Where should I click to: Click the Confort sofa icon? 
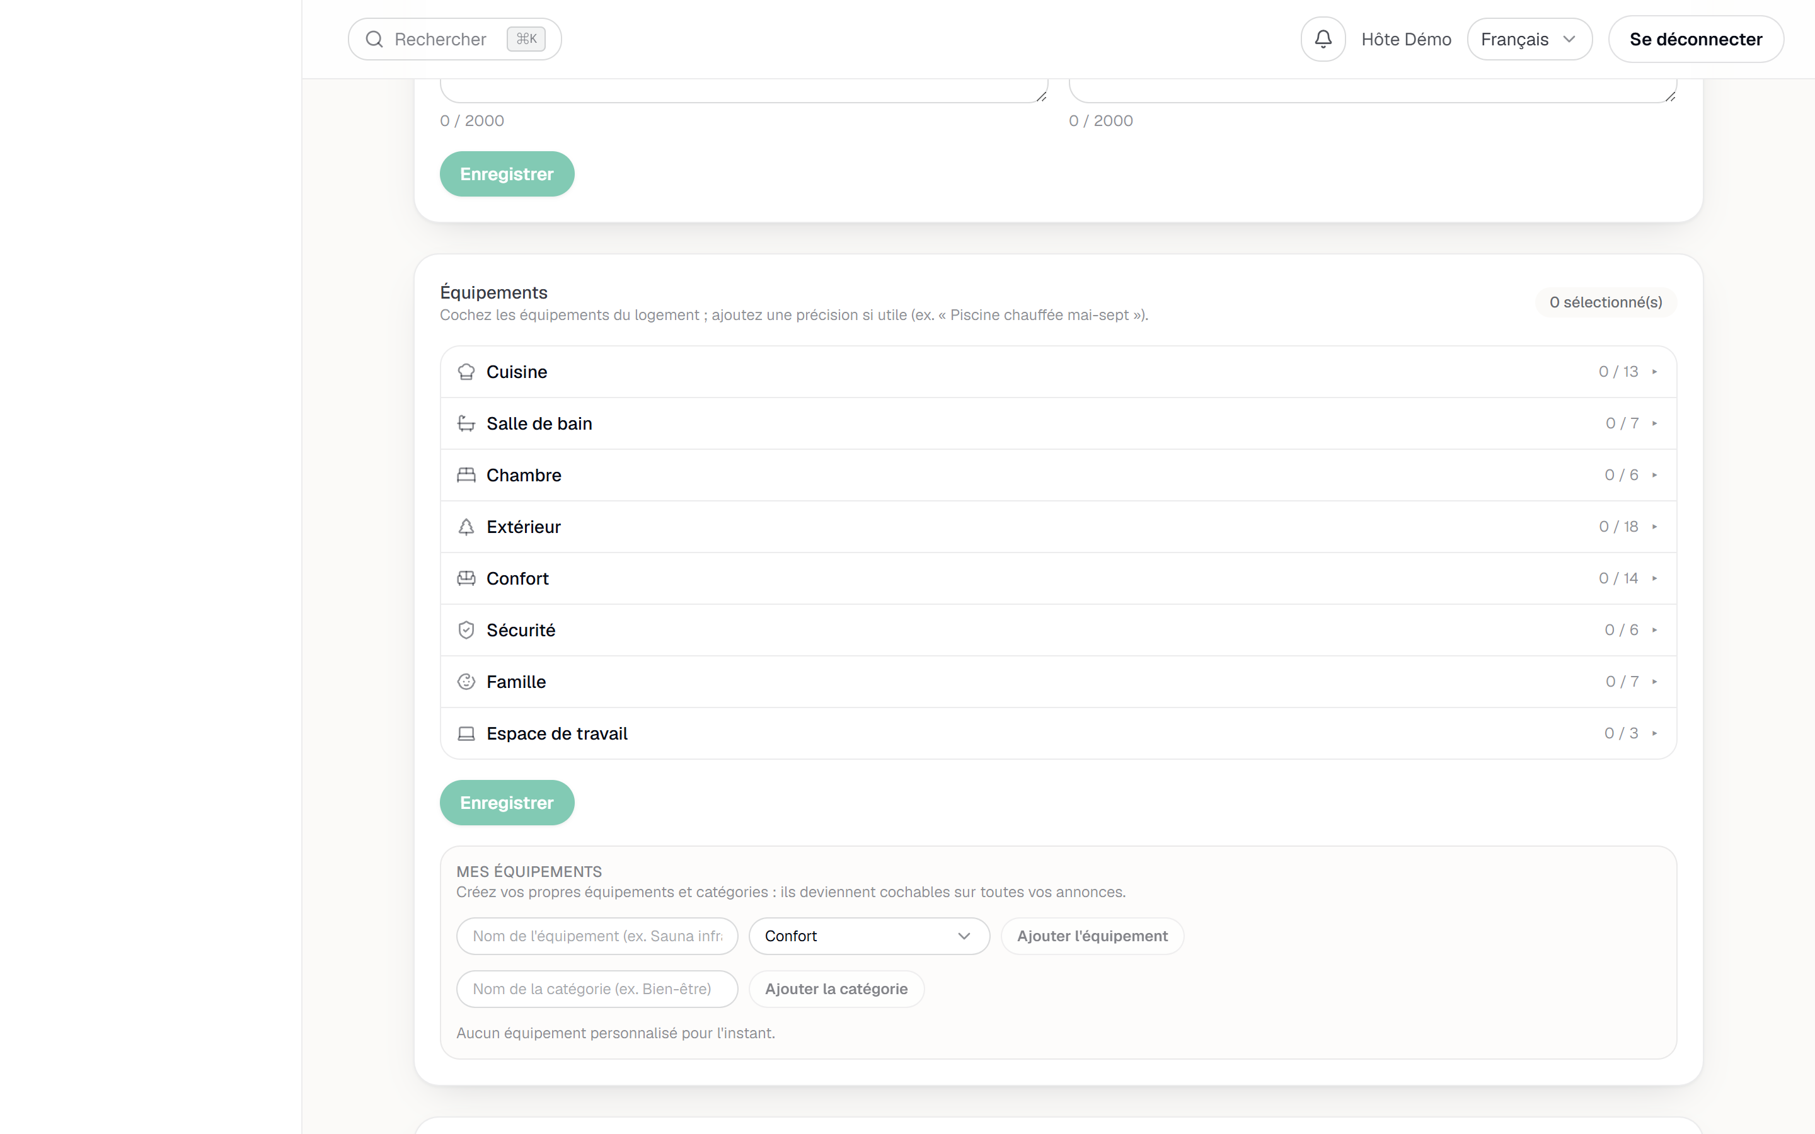466,578
